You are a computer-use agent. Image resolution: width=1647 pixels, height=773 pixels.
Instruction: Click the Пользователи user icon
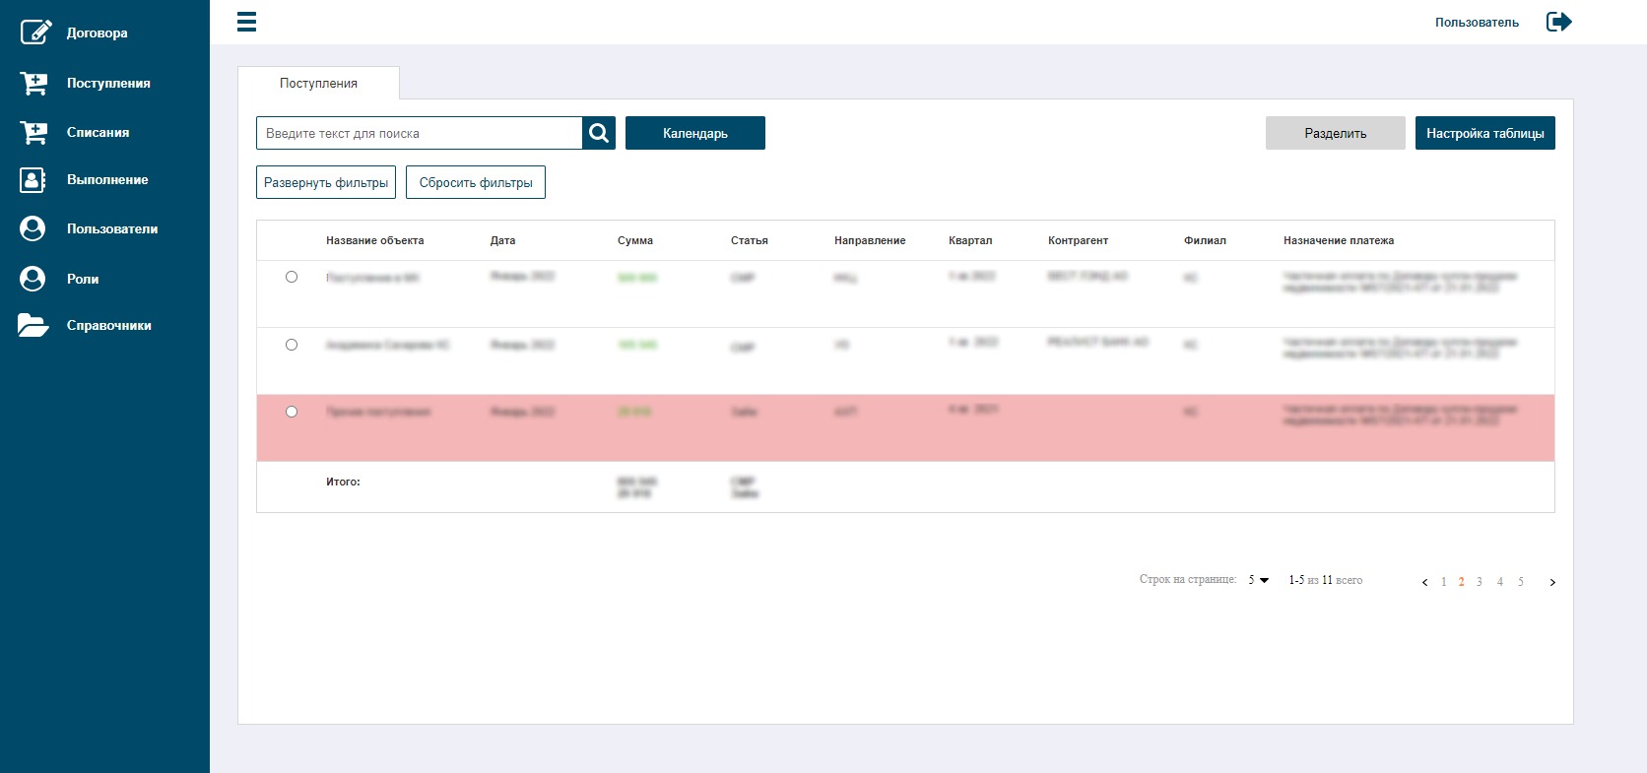33,228
